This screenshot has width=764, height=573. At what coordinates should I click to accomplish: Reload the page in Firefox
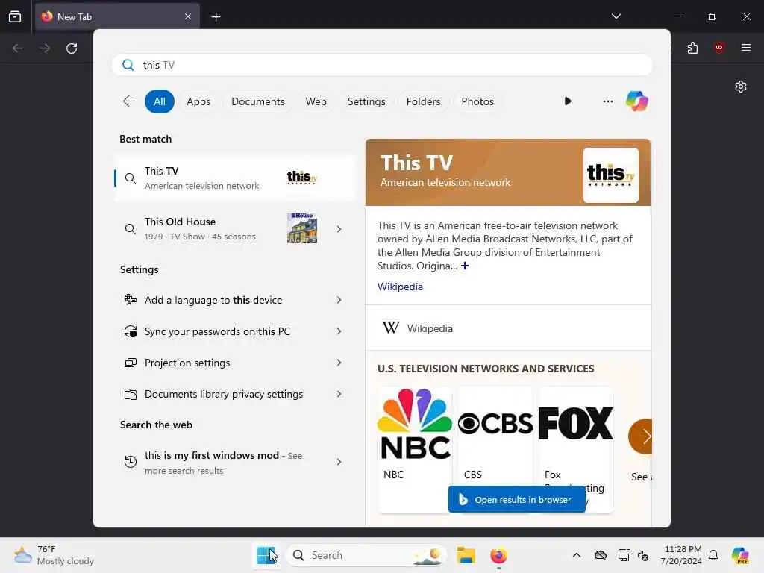pos(72,48)
